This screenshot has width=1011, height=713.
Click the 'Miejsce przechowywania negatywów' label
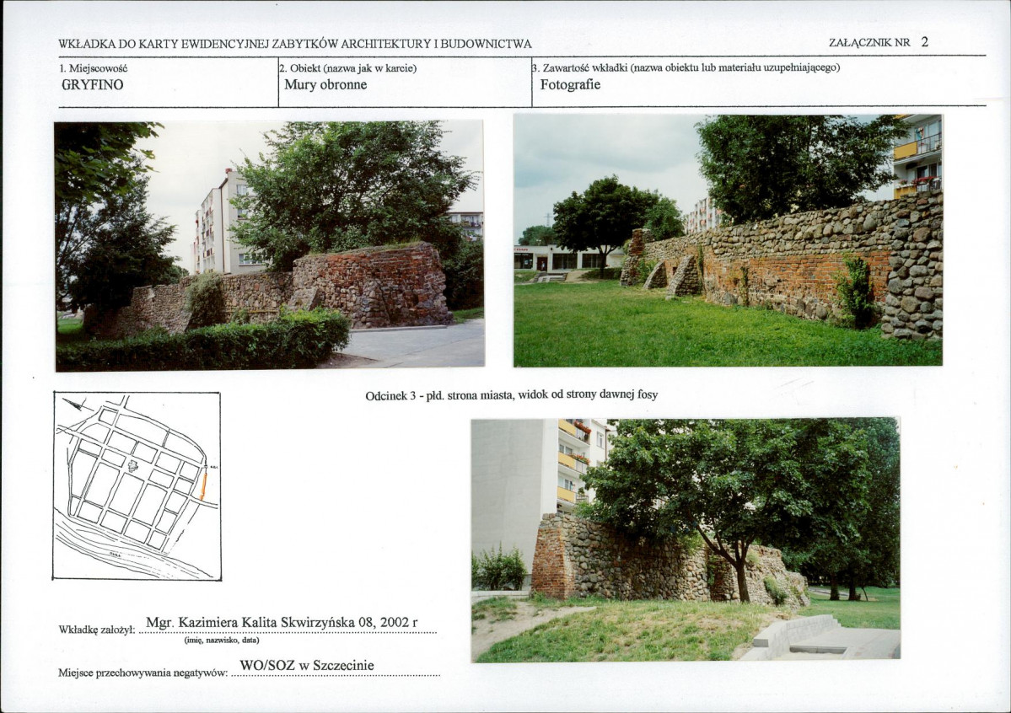[x=143, y=673]
